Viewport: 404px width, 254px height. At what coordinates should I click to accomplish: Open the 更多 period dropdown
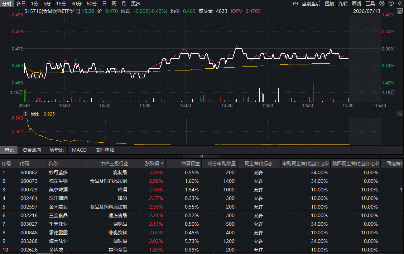[136, 4]
